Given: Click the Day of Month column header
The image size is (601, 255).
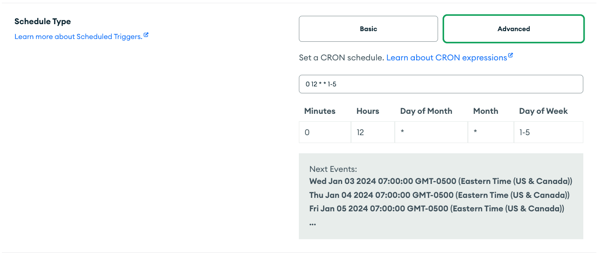Looking at the screenshot, I should click(x=426, y=111).
